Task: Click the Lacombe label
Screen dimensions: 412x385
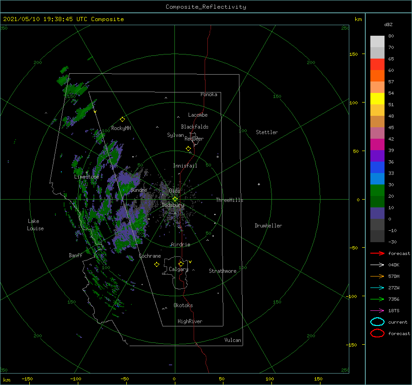Action: (198, 115)
